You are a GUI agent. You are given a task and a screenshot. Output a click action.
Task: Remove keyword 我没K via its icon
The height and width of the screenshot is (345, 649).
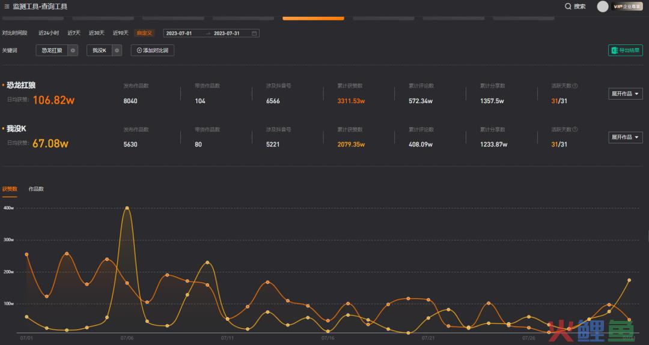pyautogui.click(x=117, y=50)
